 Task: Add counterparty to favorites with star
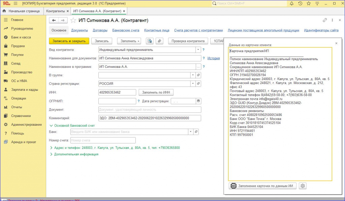coord(73,20)
